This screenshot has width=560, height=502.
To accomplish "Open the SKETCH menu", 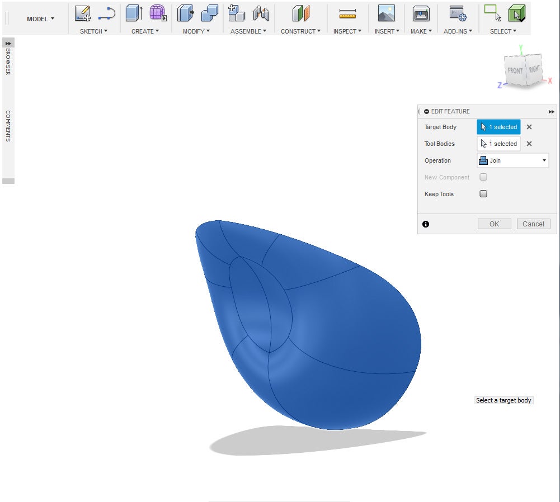I will (x=93, y=31).
